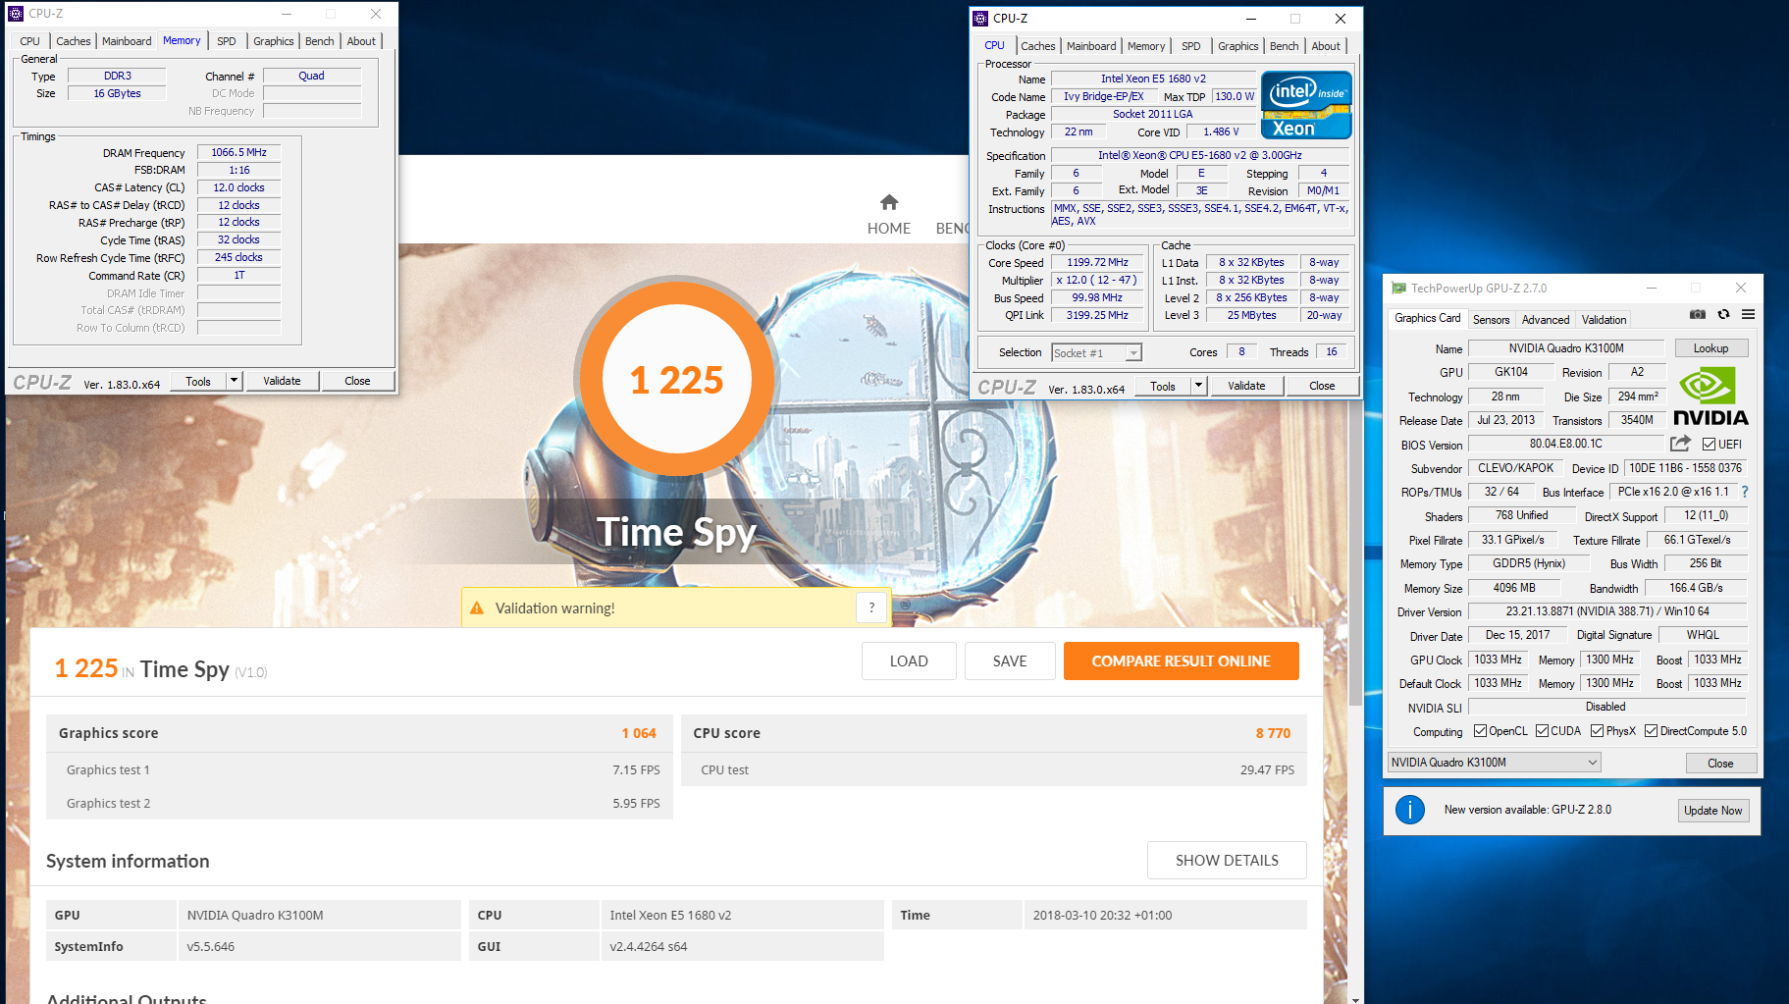Click the GPU Name field NVIDIA Quadro K3100M
The image size is (1789, 1004).
(x=1566, y=348)
